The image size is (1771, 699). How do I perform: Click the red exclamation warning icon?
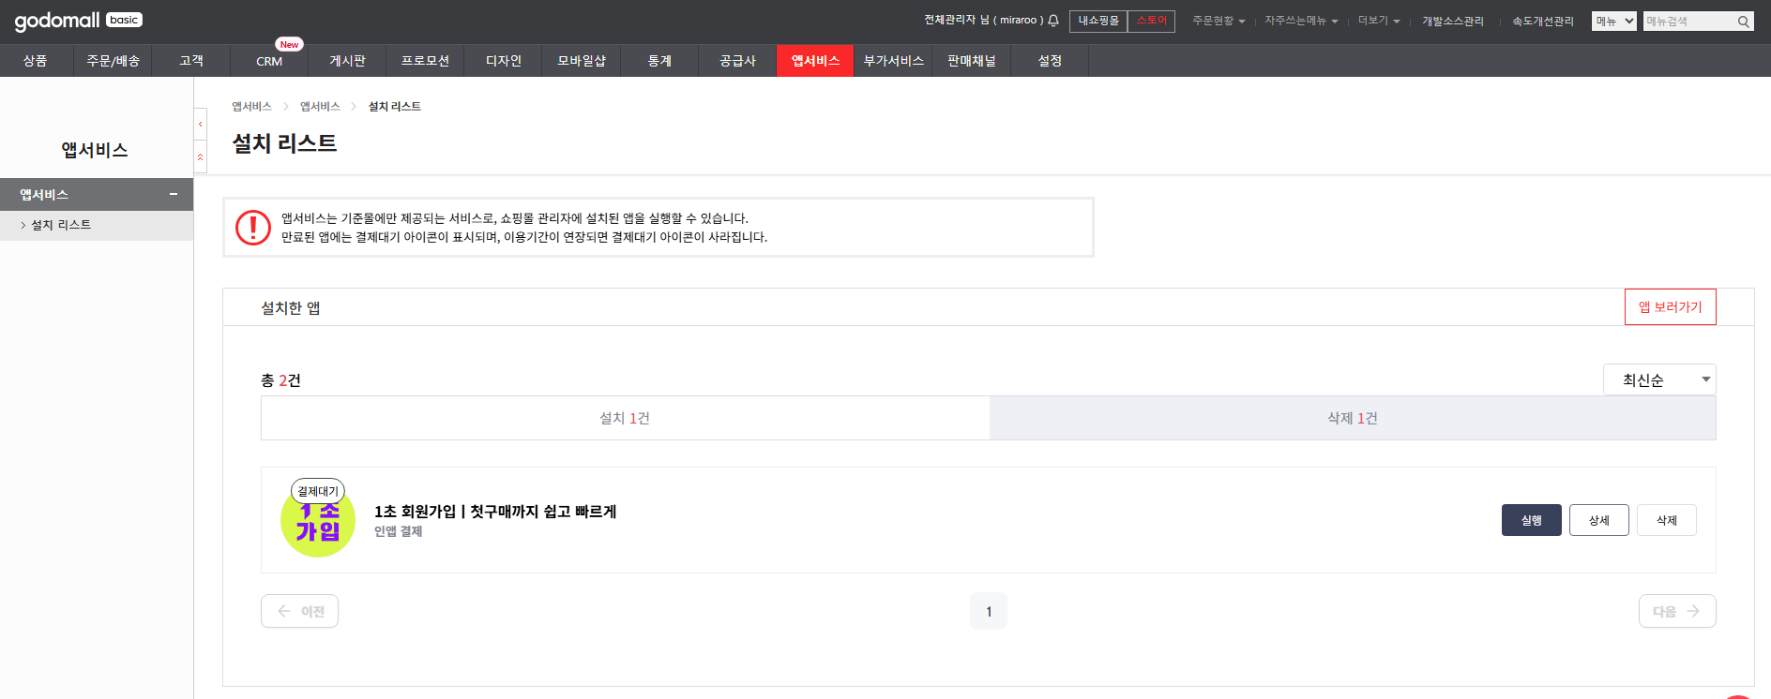coord(253,227)
